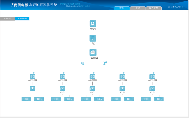The height and width of the screenshot is (118, 189).
Task: Switch to the 首页 tab
Action: click(122, 8)
